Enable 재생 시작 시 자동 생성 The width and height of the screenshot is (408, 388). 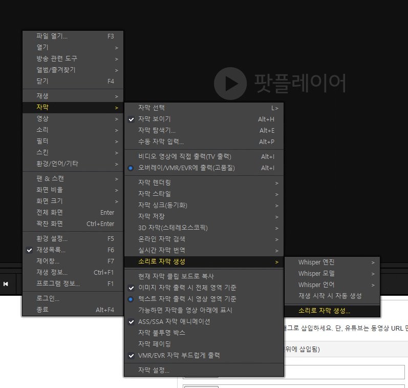(332, 296)
